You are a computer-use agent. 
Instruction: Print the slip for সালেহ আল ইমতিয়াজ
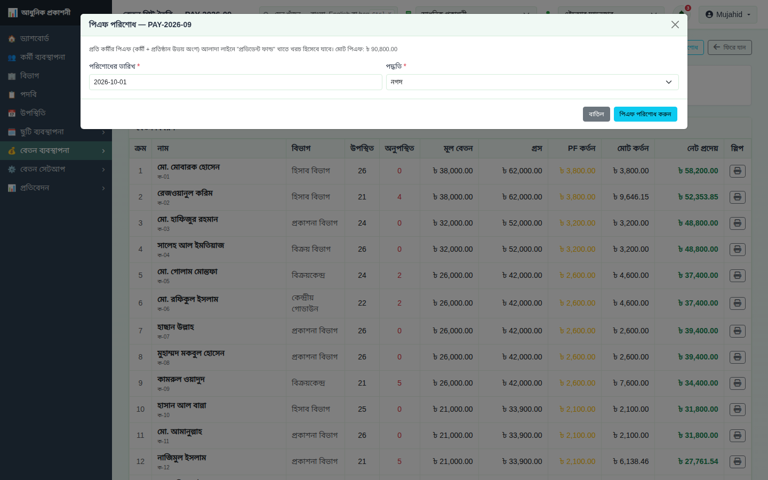pyautogui.click(x=738, y=250)
